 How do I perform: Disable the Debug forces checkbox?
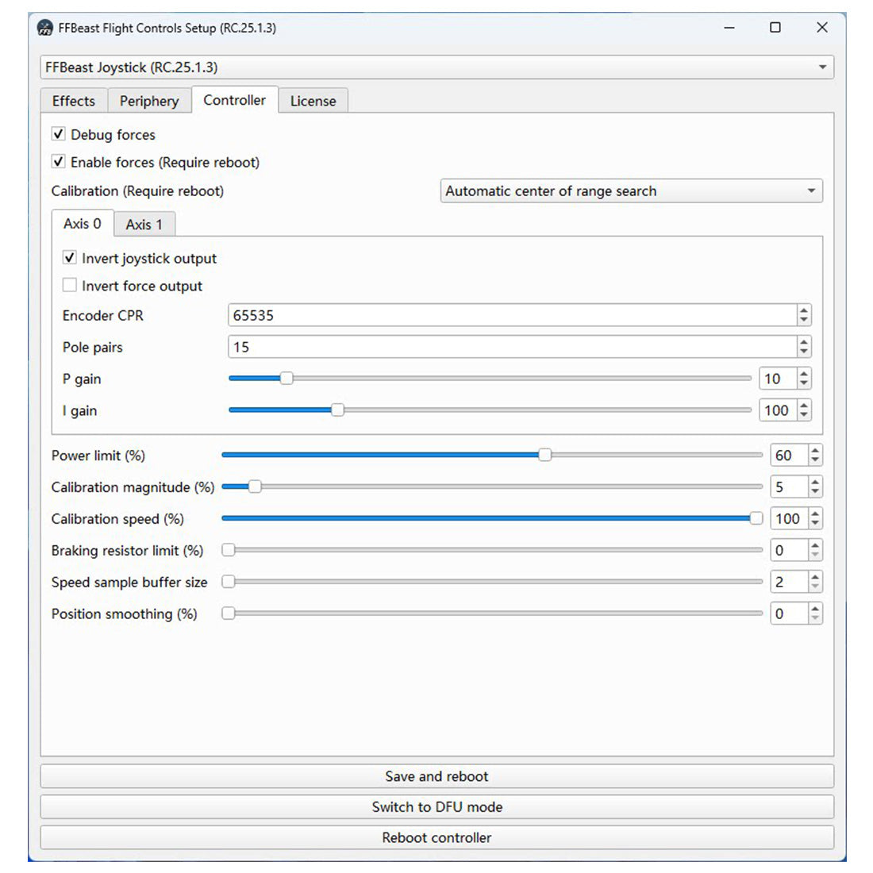[x=59, y=134]
